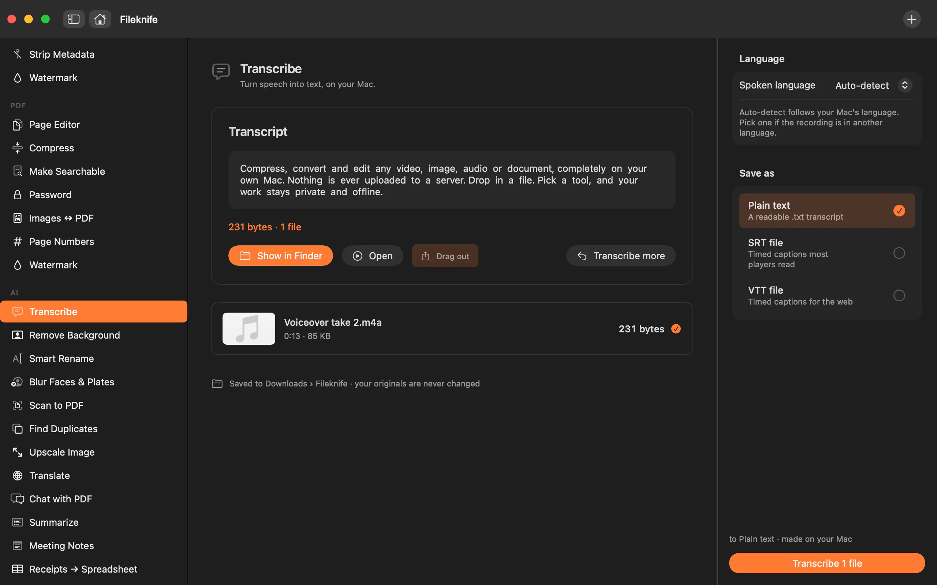This screenshot has height=585, width=937.
Task: Click the transcript text box
Action: (x=452, y=180)
